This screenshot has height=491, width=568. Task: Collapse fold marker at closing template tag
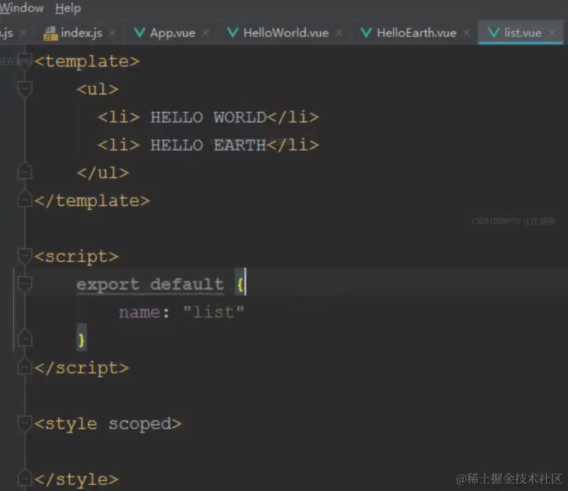pyautogui.click(x=25, y=199)
